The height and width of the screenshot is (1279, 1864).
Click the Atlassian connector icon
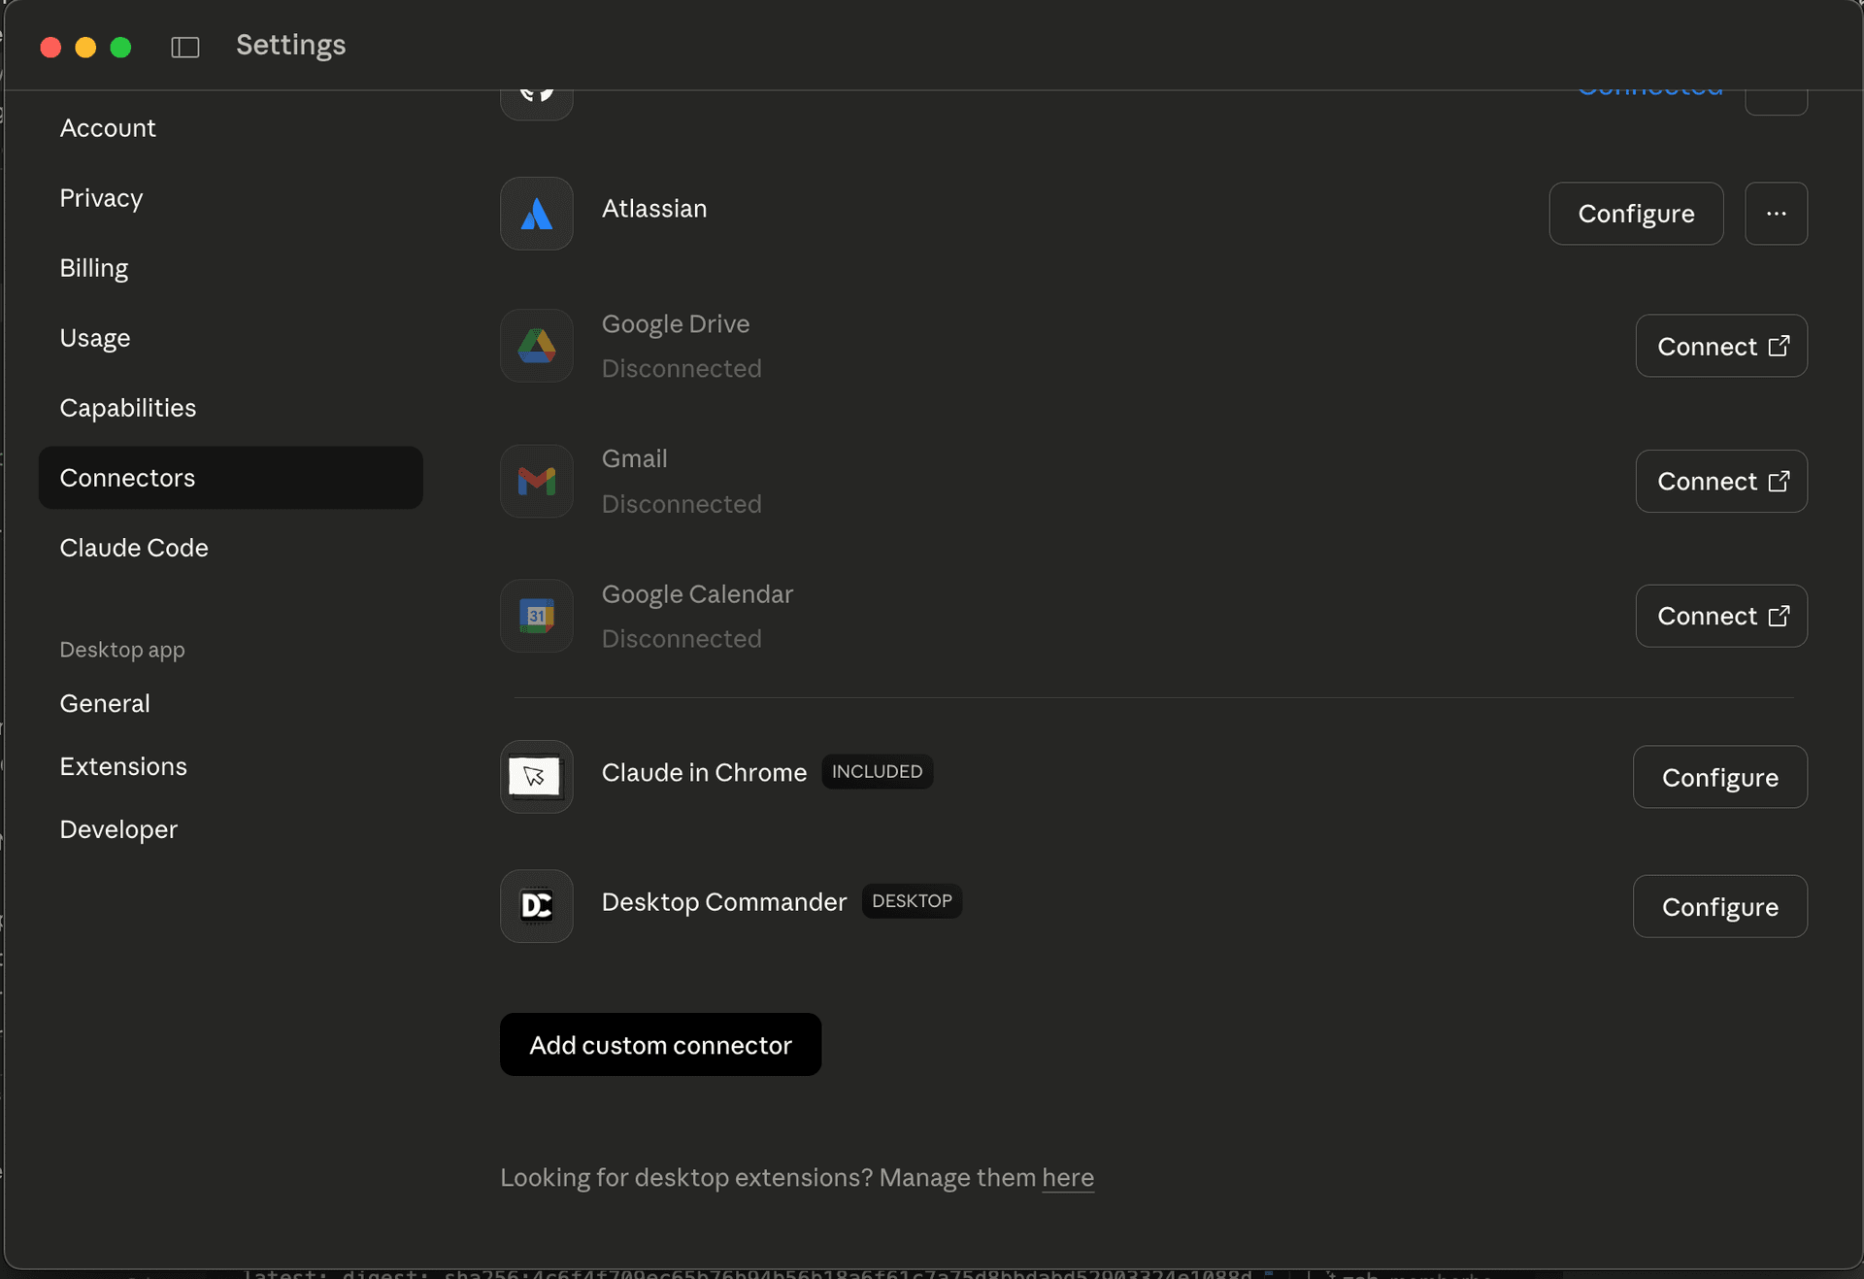535,214
